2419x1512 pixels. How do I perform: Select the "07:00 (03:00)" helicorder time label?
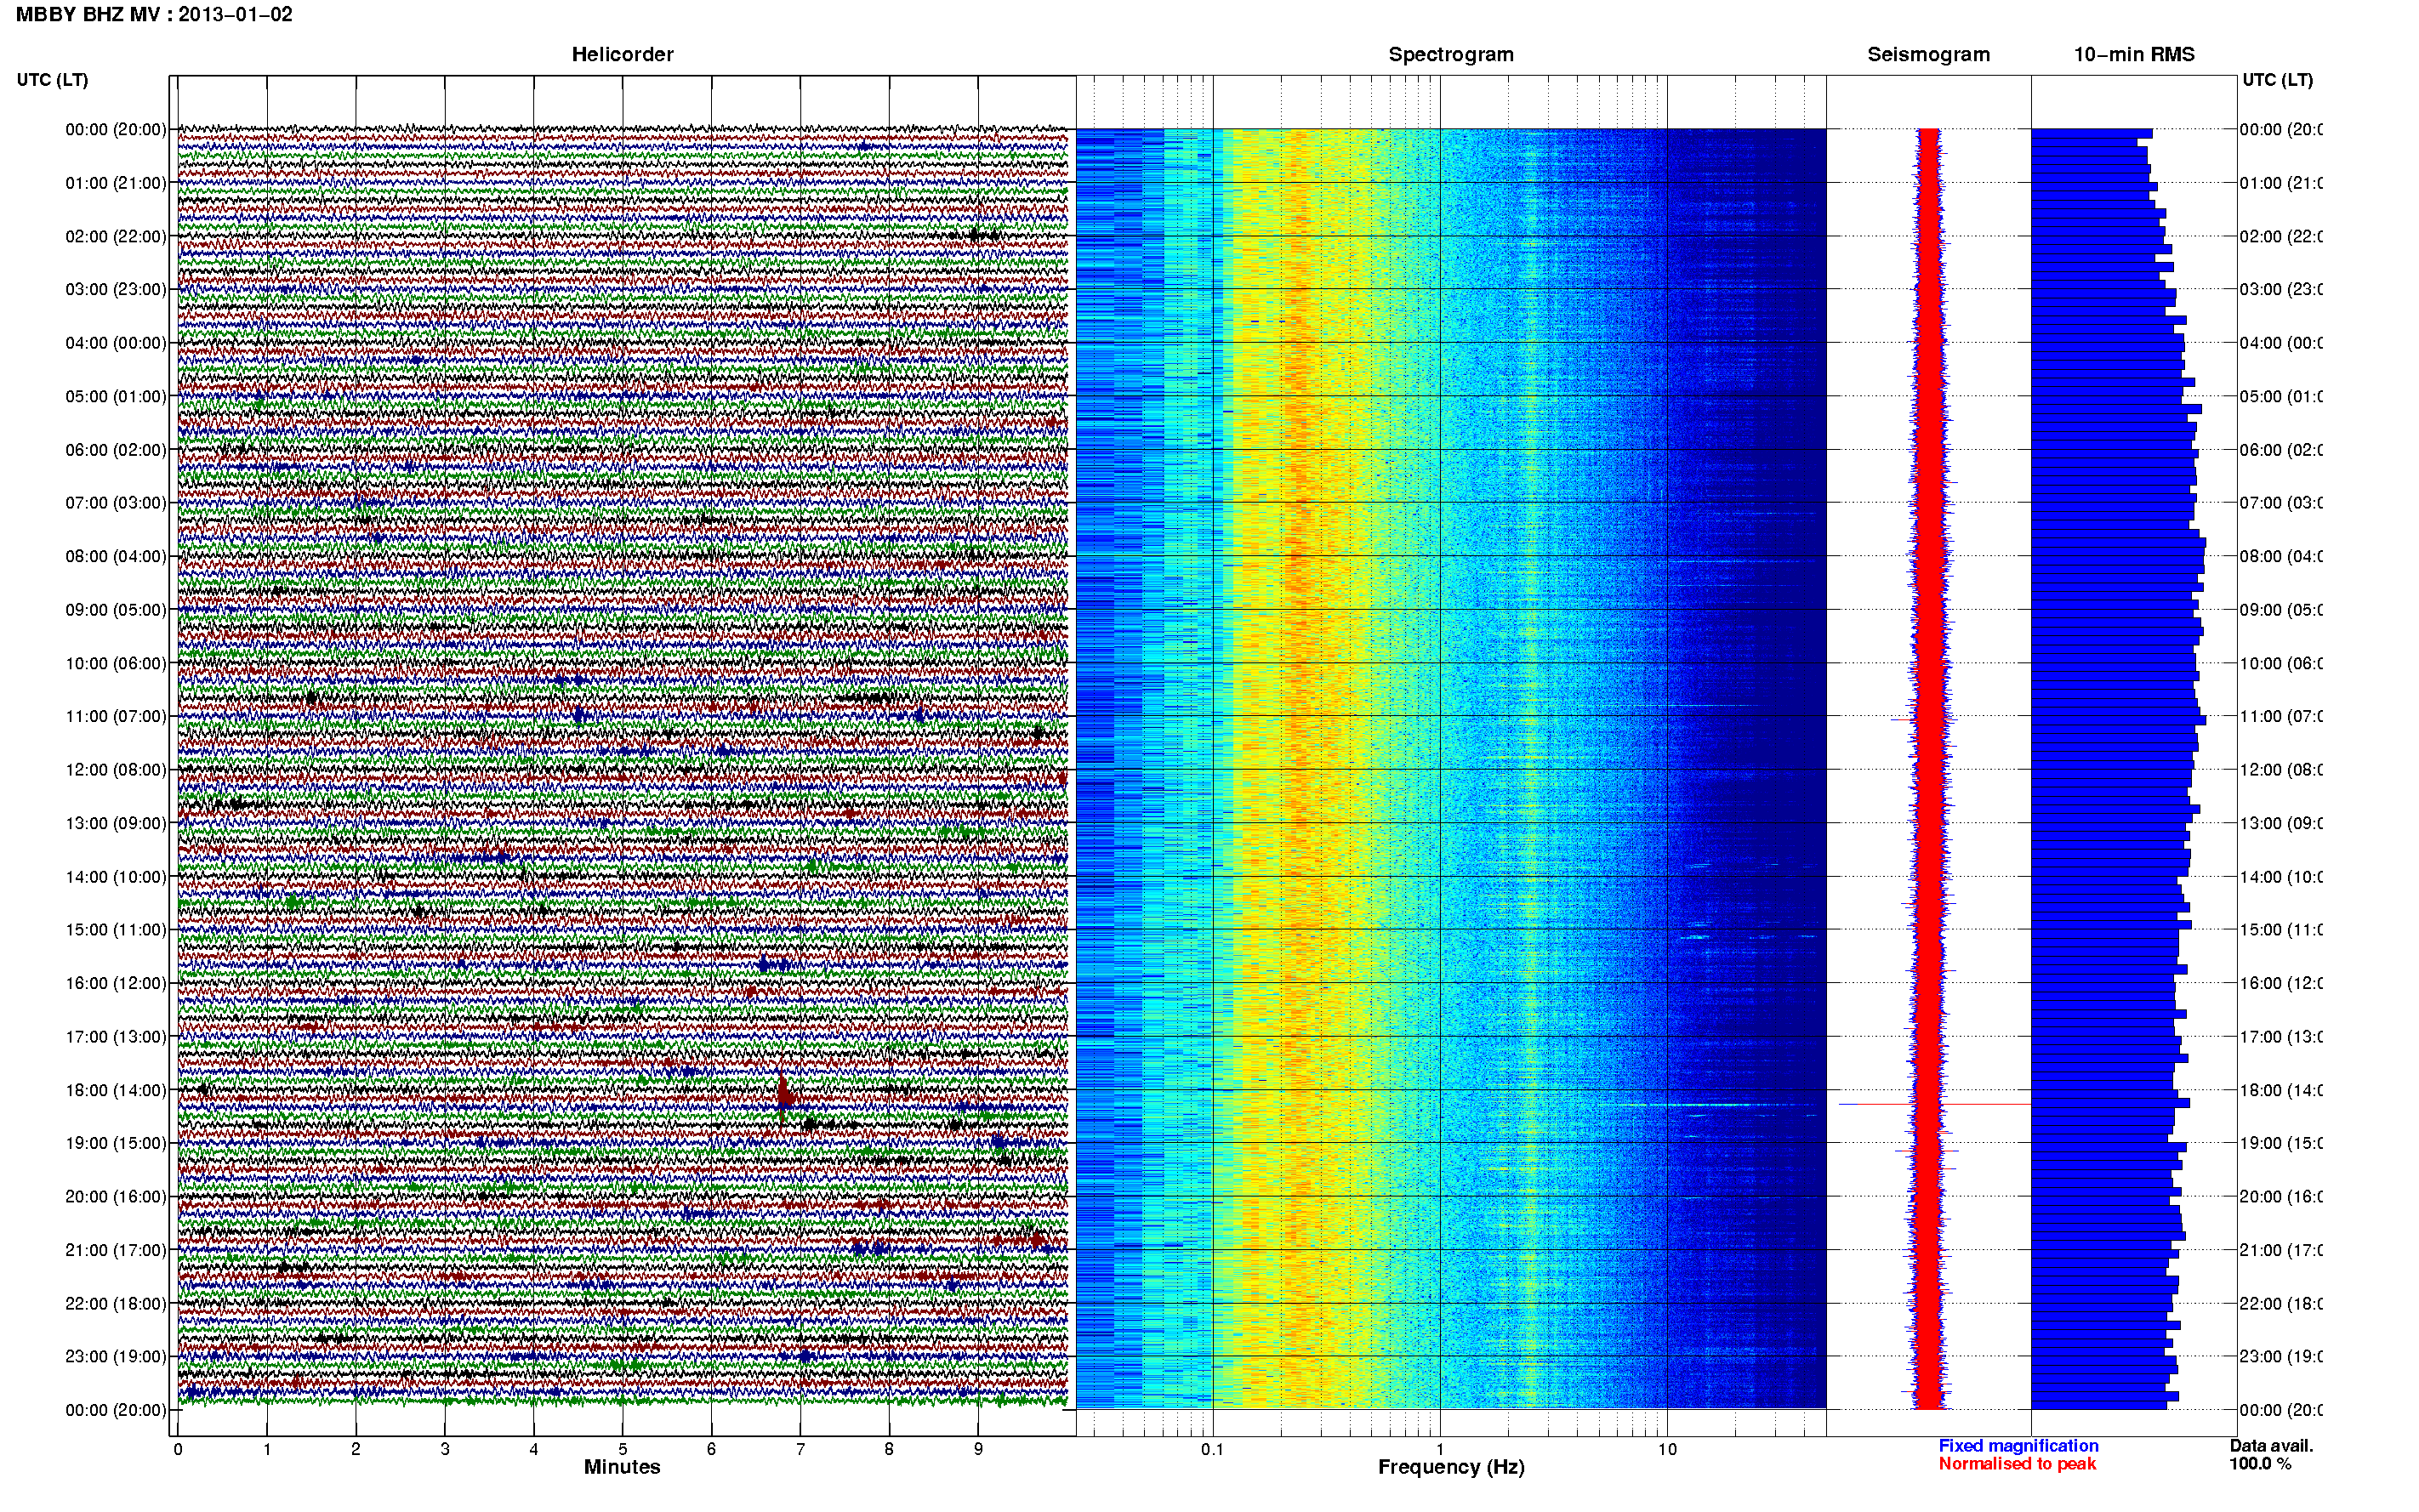pyautogui.click(x=116, y=502)
